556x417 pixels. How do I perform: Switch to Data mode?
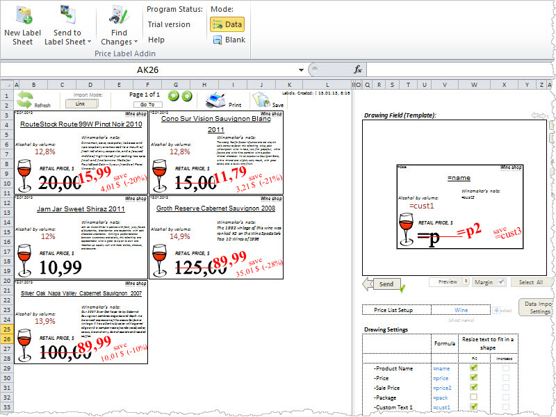click(x=227, y=24)
